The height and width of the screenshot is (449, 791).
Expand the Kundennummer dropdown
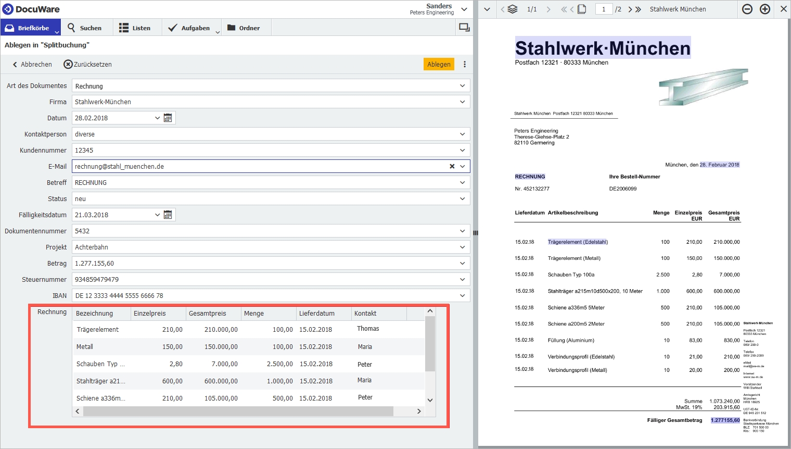click(463, 151)
